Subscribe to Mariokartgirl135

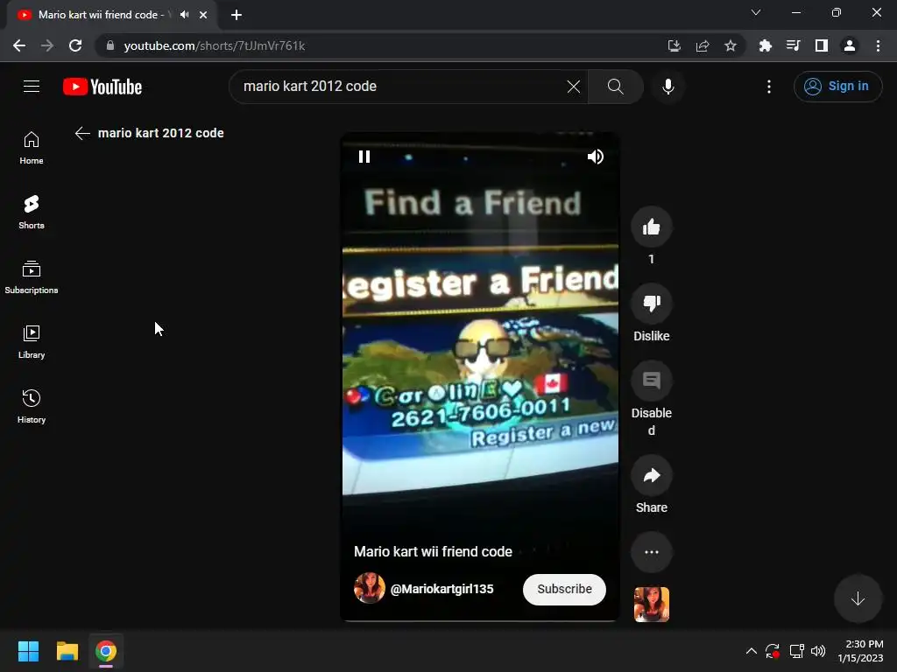click(564, 589)
